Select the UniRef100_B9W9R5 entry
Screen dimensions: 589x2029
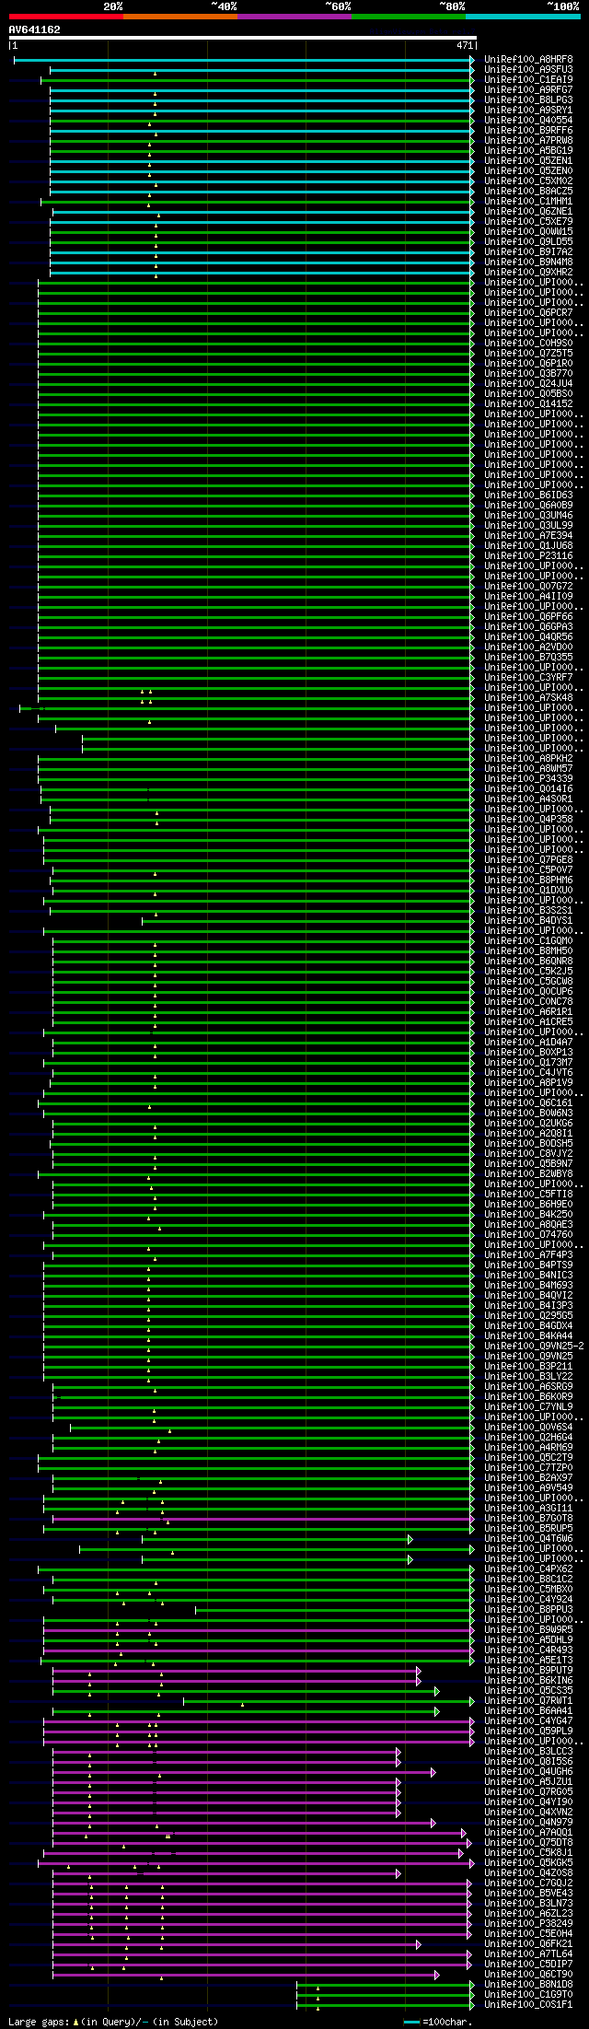528,1630
